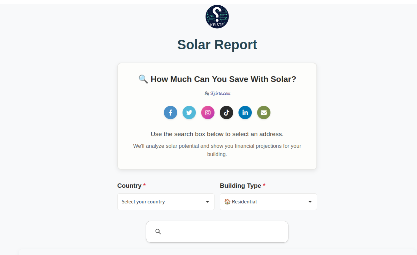This screenshot has height=255, width=417.
Task: Open the Residential building type dropdown
Action: [x=263, y=202]
